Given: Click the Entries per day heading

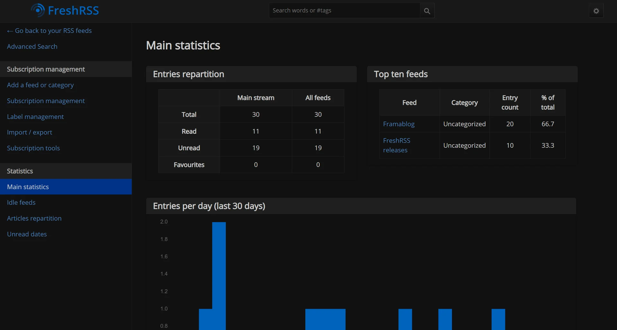Looking at the screenshot, I should click(209, 206).
